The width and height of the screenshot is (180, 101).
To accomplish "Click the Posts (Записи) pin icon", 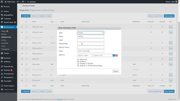I will pos(2,11).
